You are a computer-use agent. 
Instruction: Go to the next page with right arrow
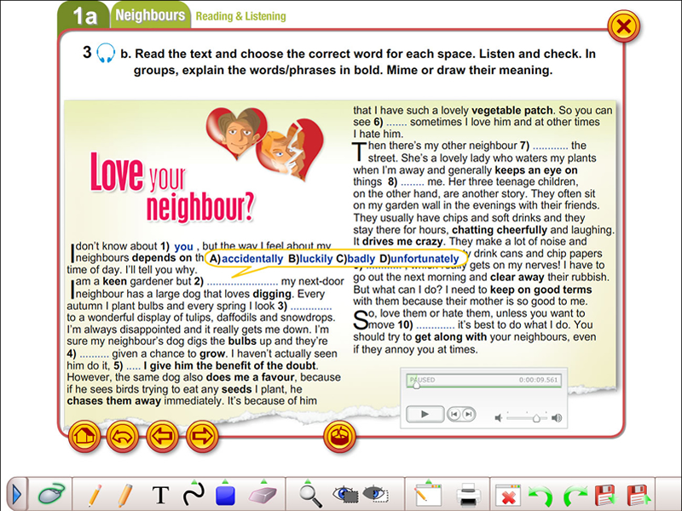[x=203, y=438]
